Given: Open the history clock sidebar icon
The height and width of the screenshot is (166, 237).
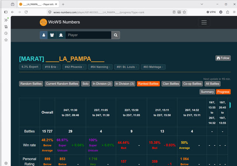Looking at the screenshot, I should pyautogui.click(x=6, y=33).
